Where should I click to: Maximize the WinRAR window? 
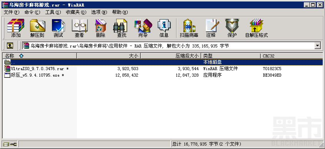[x=313, y=5]
